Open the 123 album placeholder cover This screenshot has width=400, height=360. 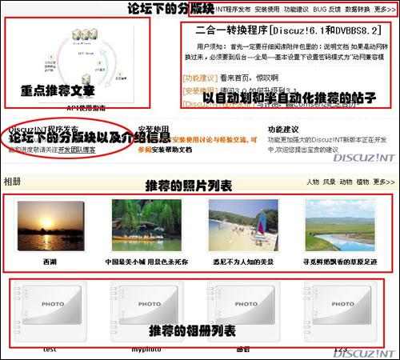340,311
